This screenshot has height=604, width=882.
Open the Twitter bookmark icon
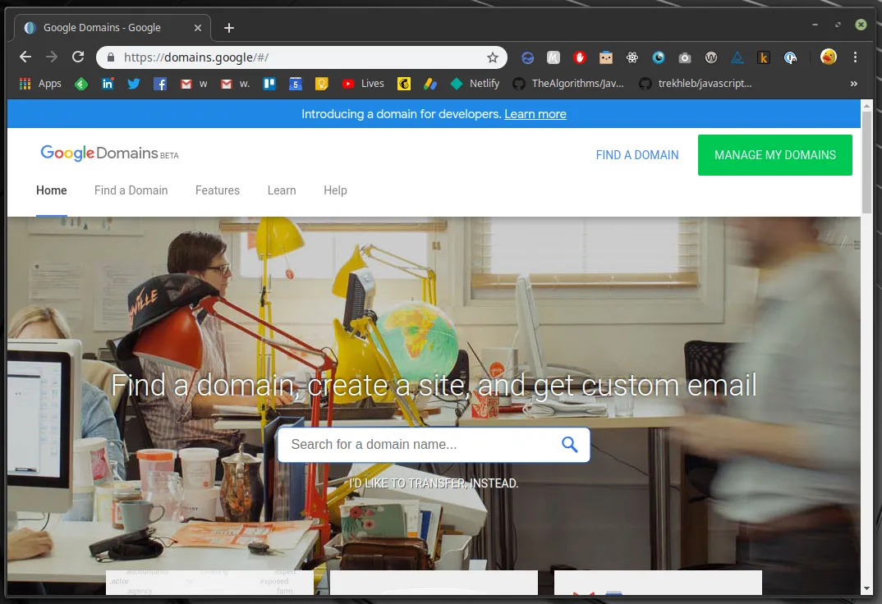[x=134, y=83]
